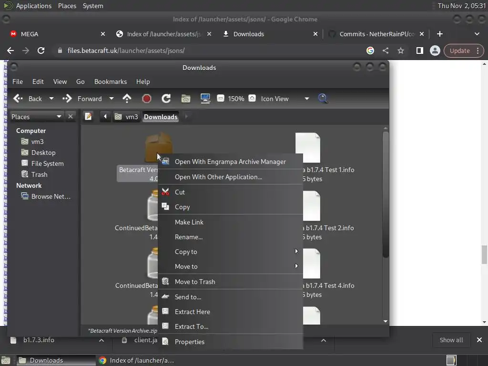Click the Chrome share icon
Screen dimensions: 488x366
[x=385, y=51]
